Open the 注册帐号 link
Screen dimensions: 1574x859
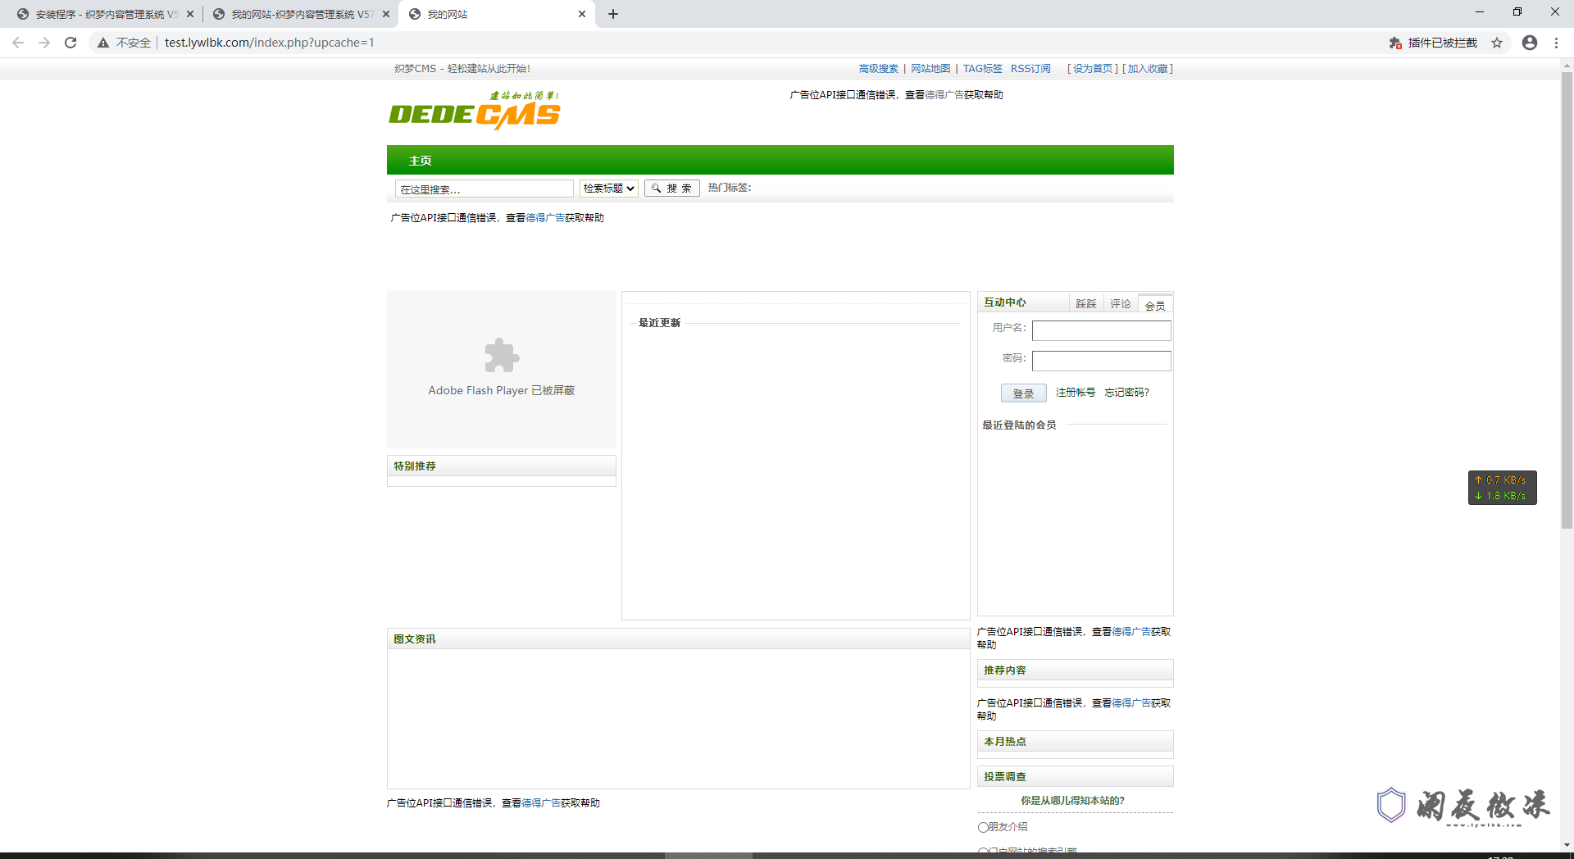pos(1075,393)
